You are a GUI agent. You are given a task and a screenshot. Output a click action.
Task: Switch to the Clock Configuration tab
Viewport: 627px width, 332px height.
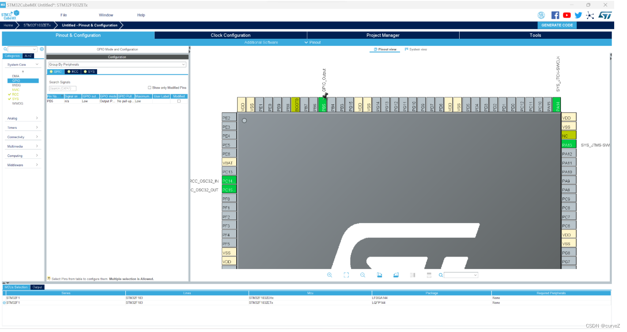230,35
